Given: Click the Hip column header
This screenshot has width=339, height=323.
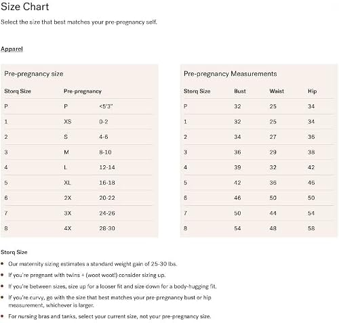Looking at the screenshot, I should 312,91.
